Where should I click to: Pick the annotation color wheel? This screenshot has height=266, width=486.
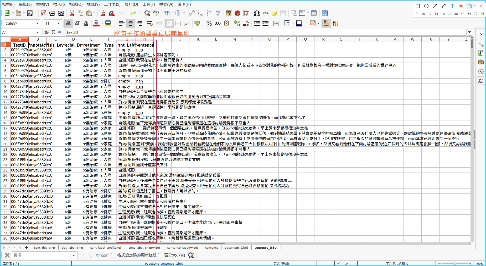461,6
